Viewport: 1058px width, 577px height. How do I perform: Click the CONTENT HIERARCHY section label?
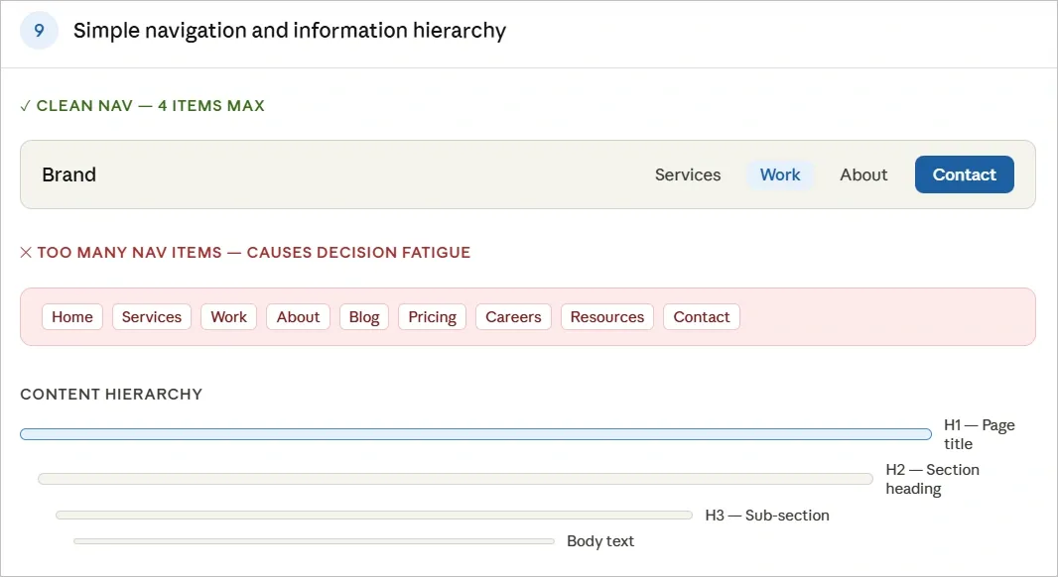pos(111,394)
